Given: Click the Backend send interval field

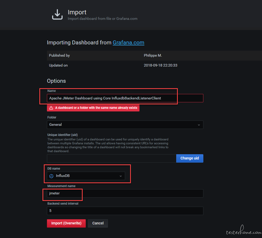Looking at the screenshot, I should 125,211.
